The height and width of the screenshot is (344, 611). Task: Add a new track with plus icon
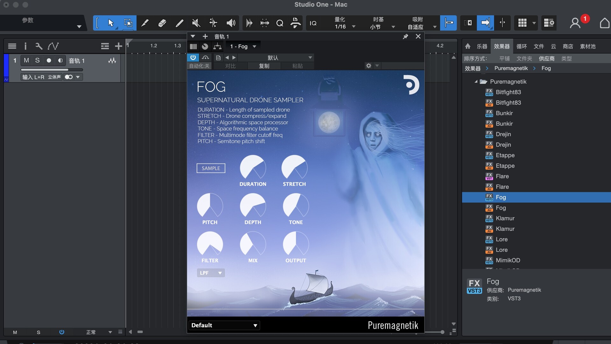118,46
